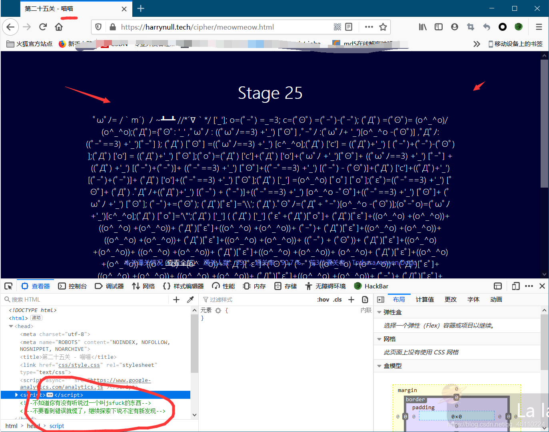Toggle .cls classes panel
549x432 pixels.
click(337, 300)
